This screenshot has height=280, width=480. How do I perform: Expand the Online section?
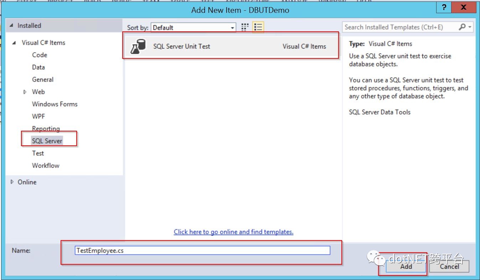click(12, 182)
